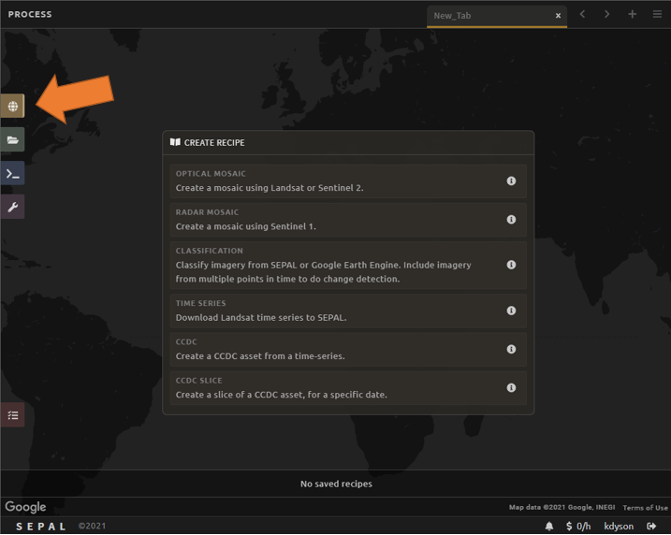Go to next tab using right chevron
671x535 pixels.
606,15
